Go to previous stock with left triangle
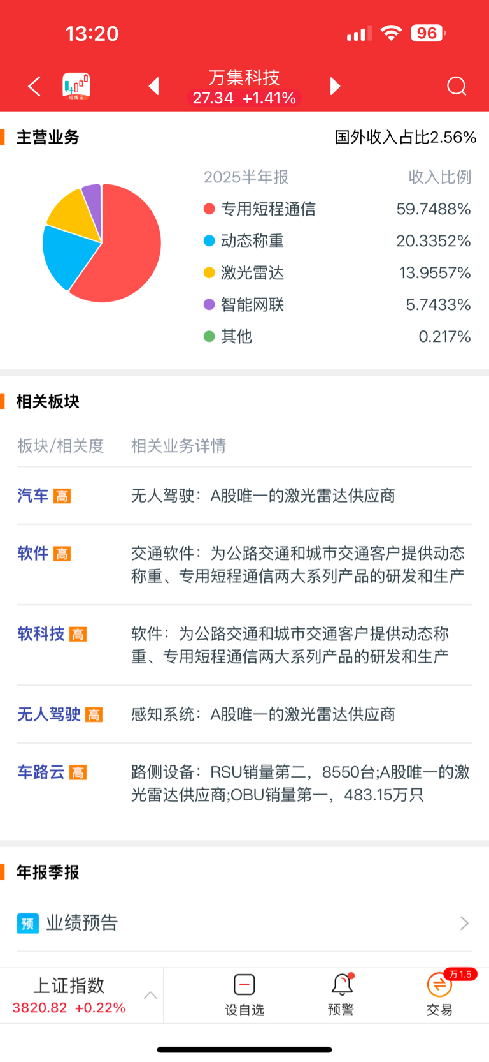The image size is (489, 1062). coord(153,86)
